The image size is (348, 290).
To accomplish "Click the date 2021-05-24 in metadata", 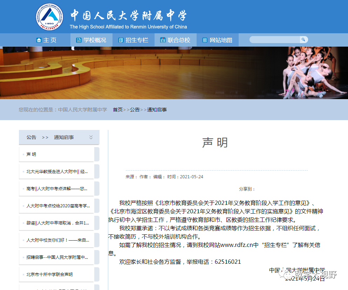I will click(x=192, y=177).
